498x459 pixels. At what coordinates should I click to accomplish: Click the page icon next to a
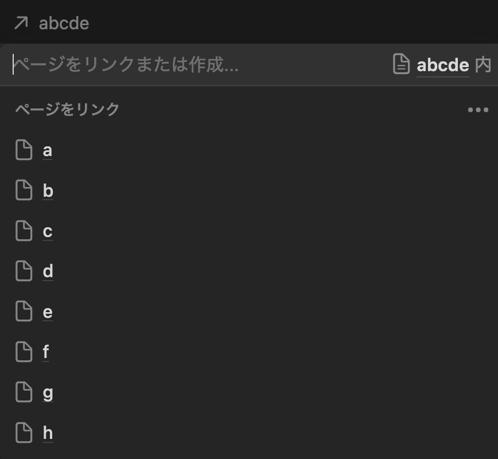point(24,150)
